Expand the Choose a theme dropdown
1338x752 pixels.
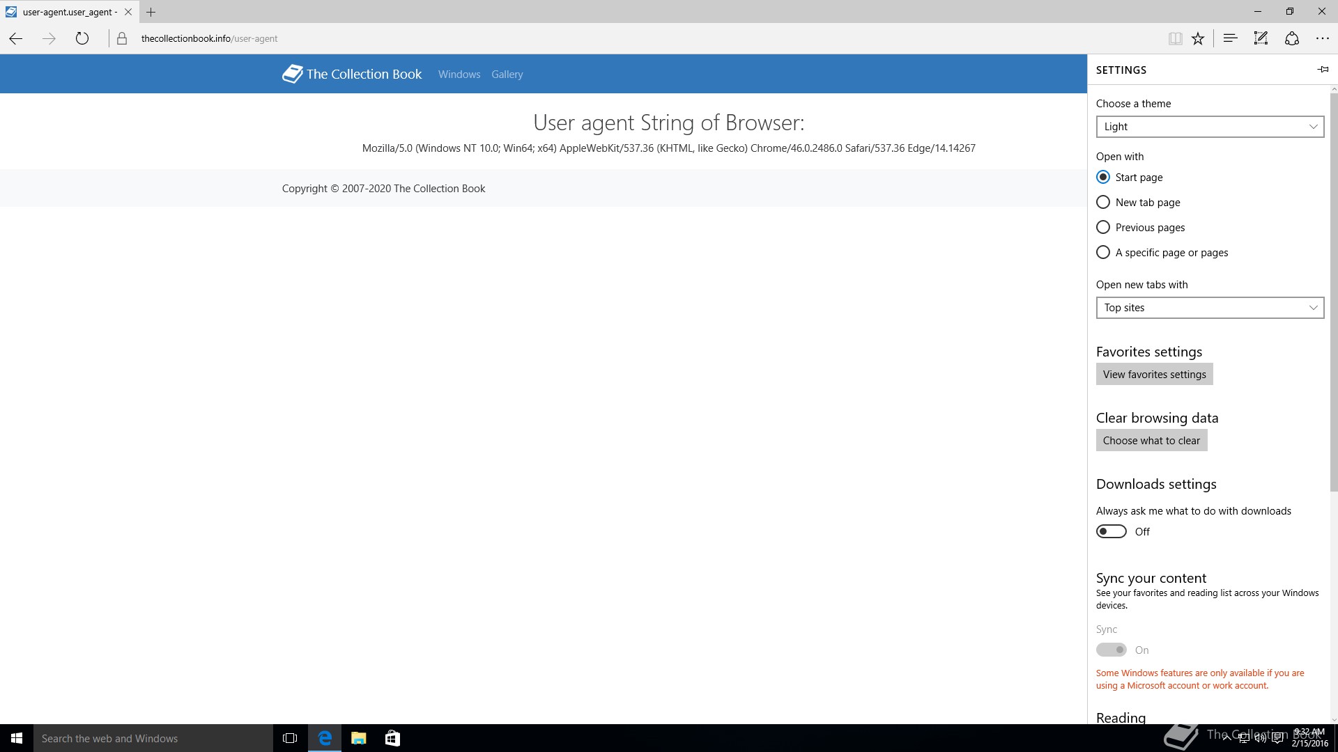coord(1210,127)
